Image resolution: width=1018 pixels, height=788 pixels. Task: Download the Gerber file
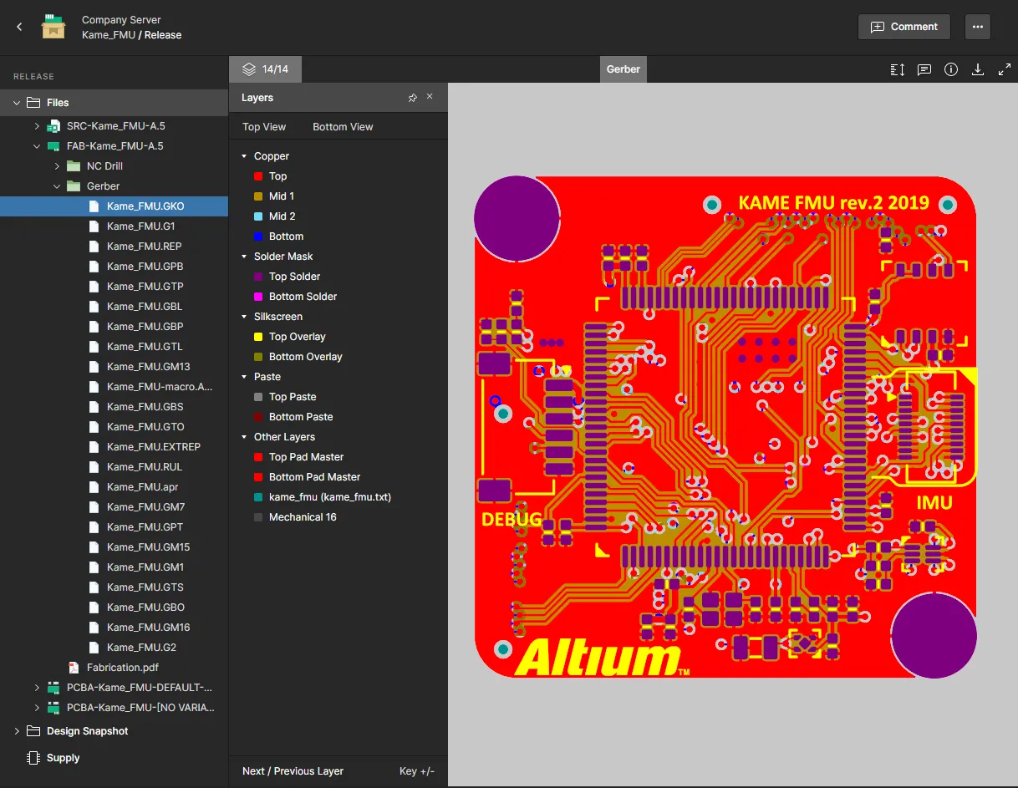[978, 69]
